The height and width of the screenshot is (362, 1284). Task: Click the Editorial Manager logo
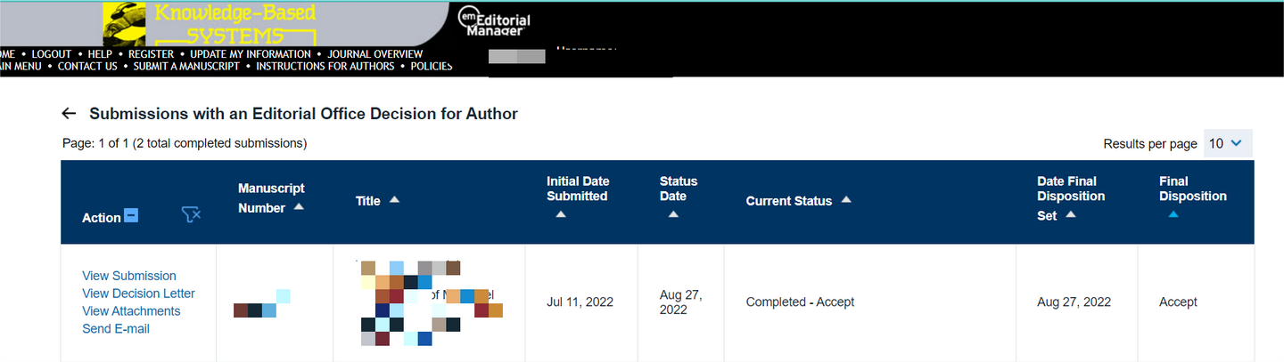coord(494,21)
